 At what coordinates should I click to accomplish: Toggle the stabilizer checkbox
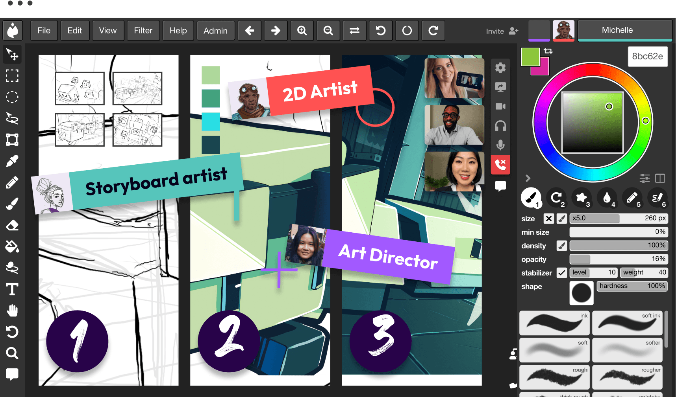click(561, 272)
